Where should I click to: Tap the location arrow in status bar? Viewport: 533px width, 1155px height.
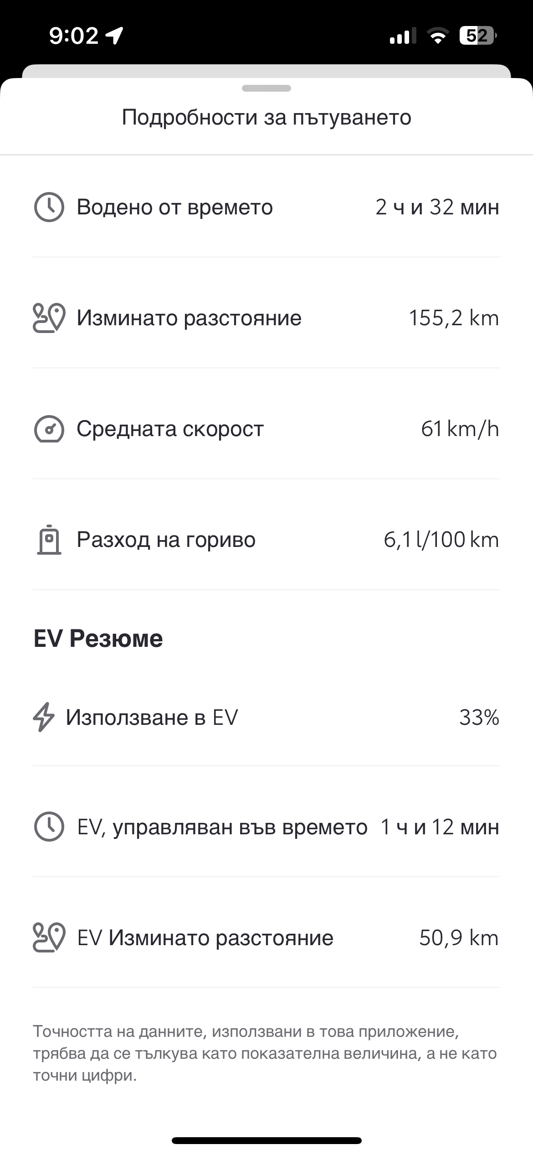click(114, 36)
